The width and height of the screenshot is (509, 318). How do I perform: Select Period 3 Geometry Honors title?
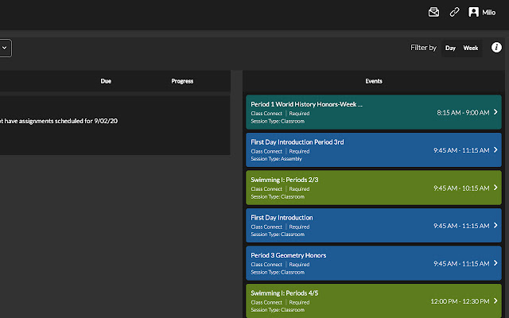tap(288, 255)
